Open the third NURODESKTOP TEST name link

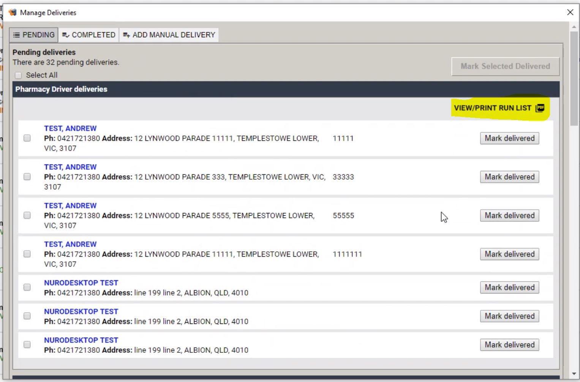(81, 340)
